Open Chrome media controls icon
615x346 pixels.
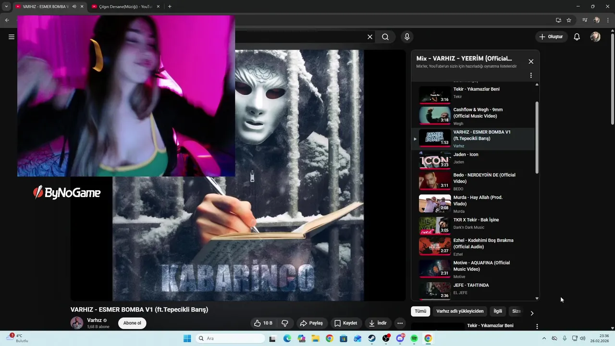[585, 20]
